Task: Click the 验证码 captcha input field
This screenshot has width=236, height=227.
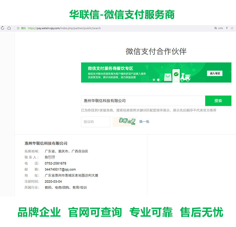Action: click(96, 122)
